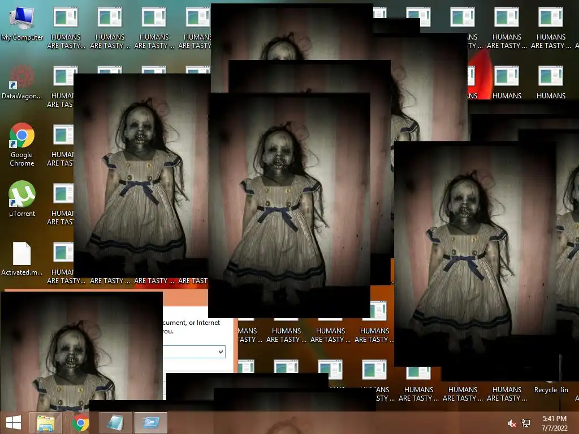Show the calendar from the 5:41 PM clock
579x434 pixels.
[x=554, y=423]
